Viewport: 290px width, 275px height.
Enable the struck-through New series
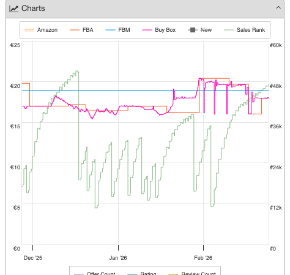(x=199, y=30)
